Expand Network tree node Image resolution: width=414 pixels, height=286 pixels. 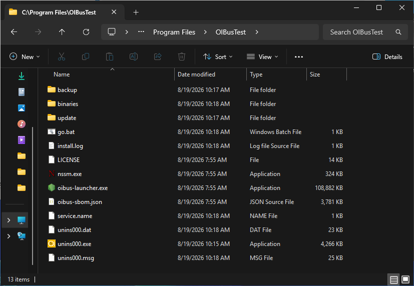coord(9,236)
